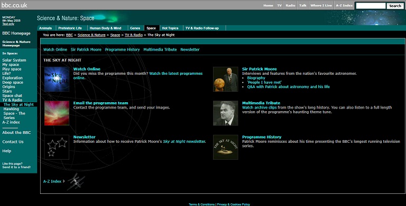406x206 pixels.
Task: Open Watch Online in the sub-navigation
Action: 55,50
